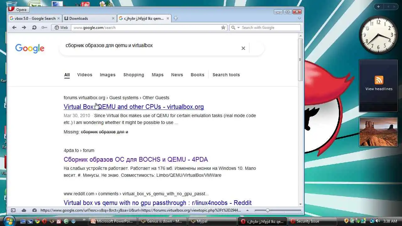The height and width of the screenshot is (226, 402).
Task: Open View headlines RSS gadget
Action: (x=379, y=85)
